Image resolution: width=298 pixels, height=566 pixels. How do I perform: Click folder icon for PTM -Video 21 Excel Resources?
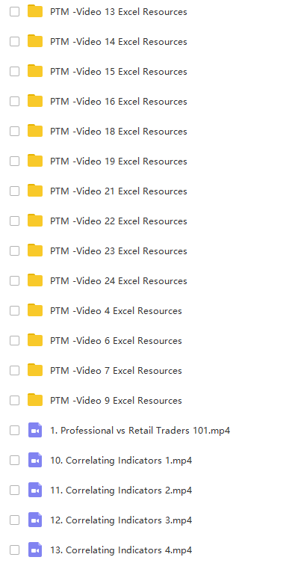(35, 191)
